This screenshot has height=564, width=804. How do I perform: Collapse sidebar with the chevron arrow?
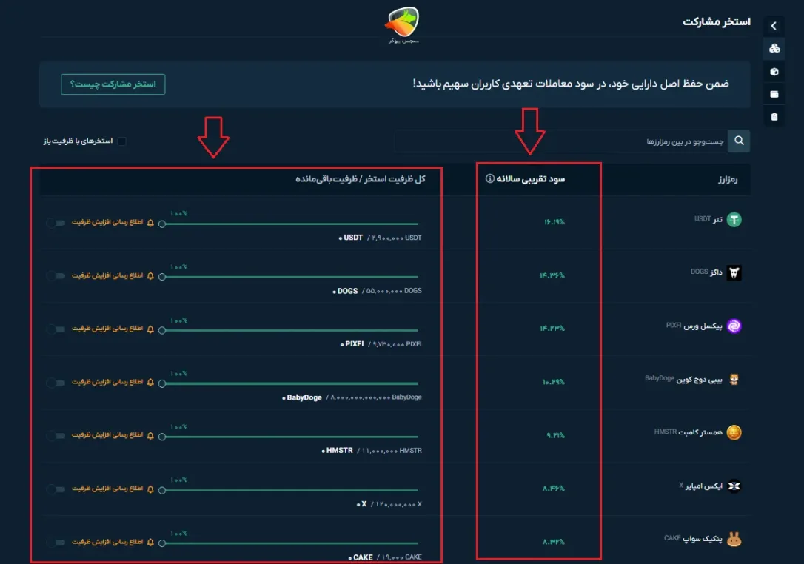tap(774, 26)
